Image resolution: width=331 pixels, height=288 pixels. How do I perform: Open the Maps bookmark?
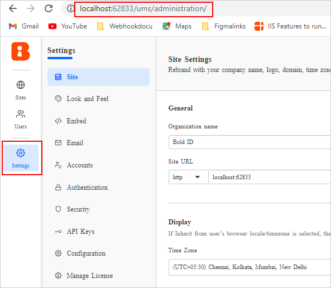(x=177, y=26)
